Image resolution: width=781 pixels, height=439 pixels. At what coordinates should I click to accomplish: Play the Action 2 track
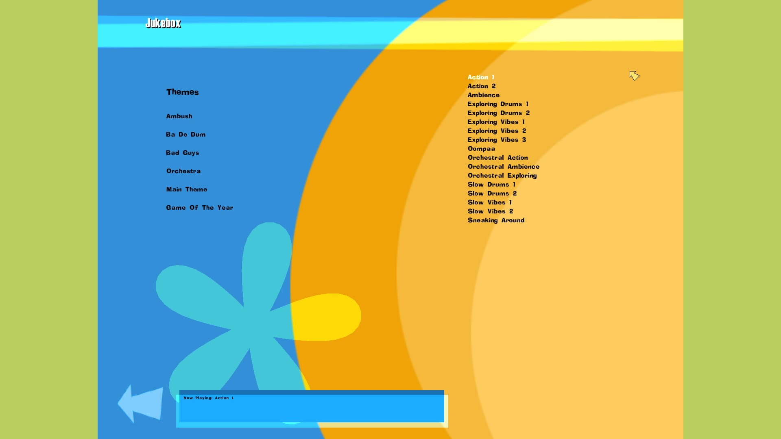pos(481,86)
